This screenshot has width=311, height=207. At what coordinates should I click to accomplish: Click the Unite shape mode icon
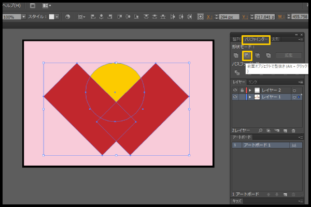236,55
